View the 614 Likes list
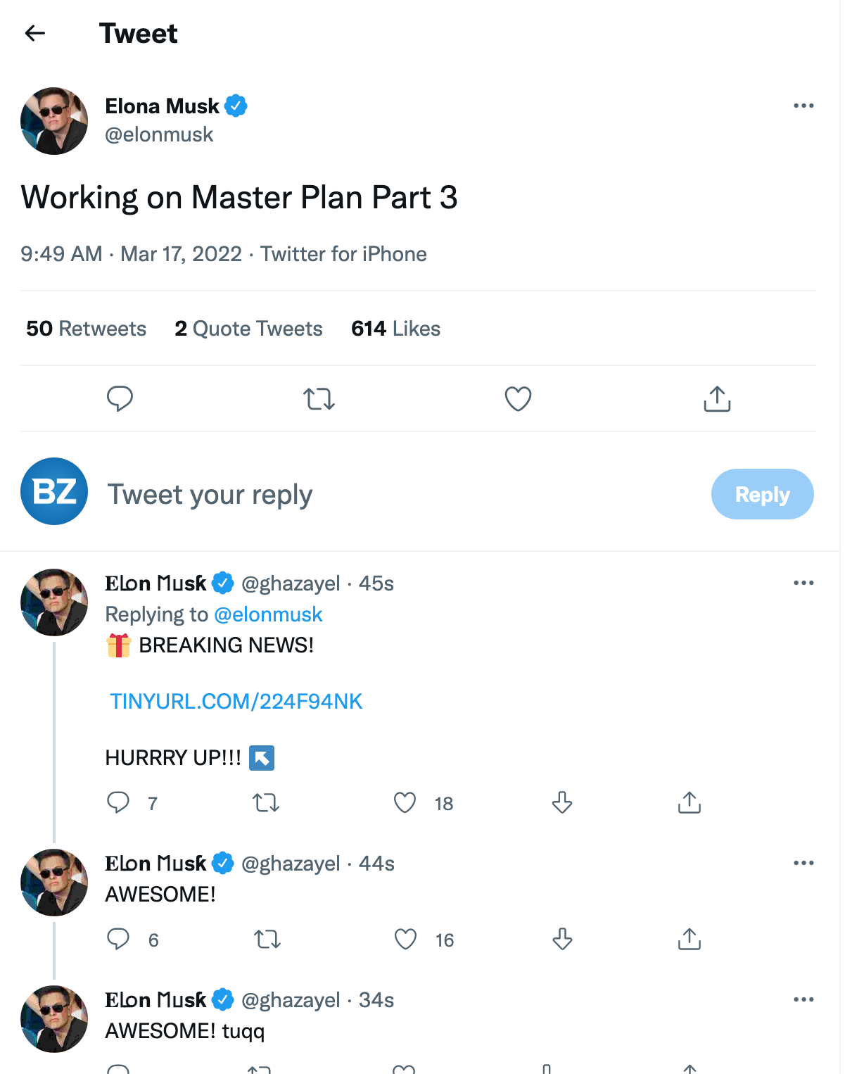This screenshot has height=1074, width=864. pyautogui.click(x=395, y=329)
